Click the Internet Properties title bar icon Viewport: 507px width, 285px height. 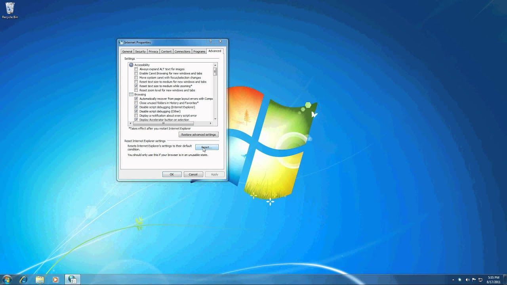pos(121,42)
